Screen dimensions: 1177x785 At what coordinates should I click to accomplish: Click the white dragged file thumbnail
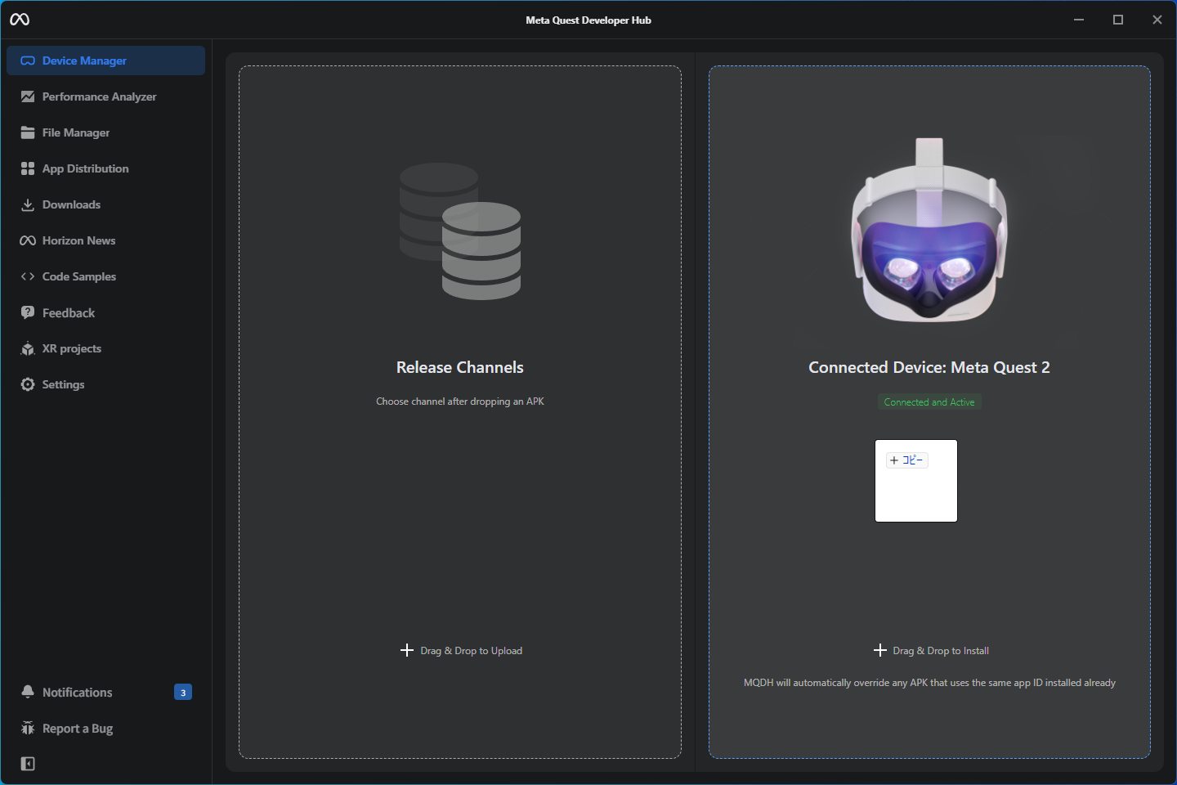click(x=916, y=481)
